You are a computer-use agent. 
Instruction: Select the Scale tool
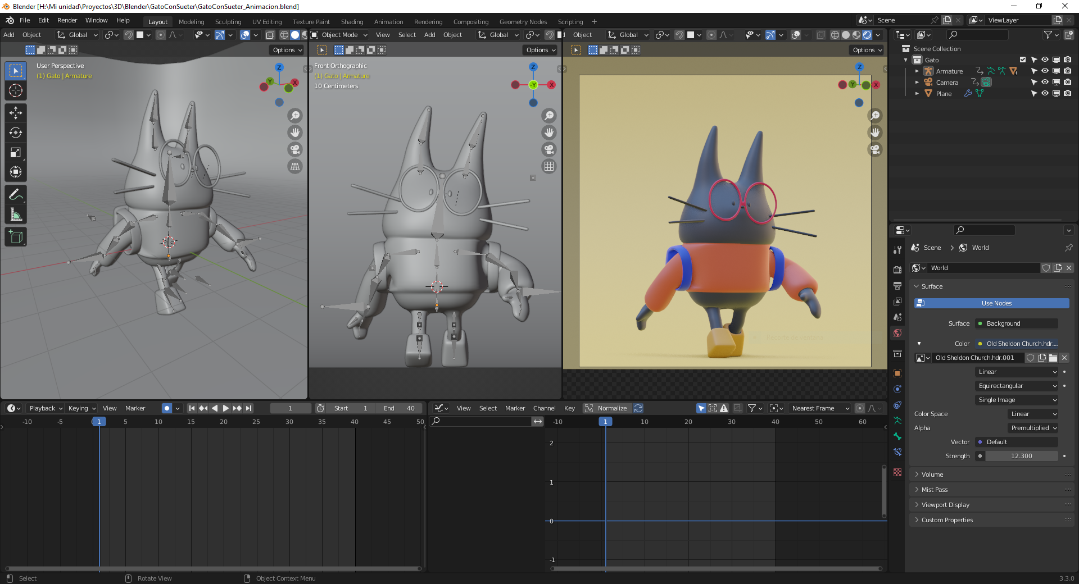click(x=16, y=152)
